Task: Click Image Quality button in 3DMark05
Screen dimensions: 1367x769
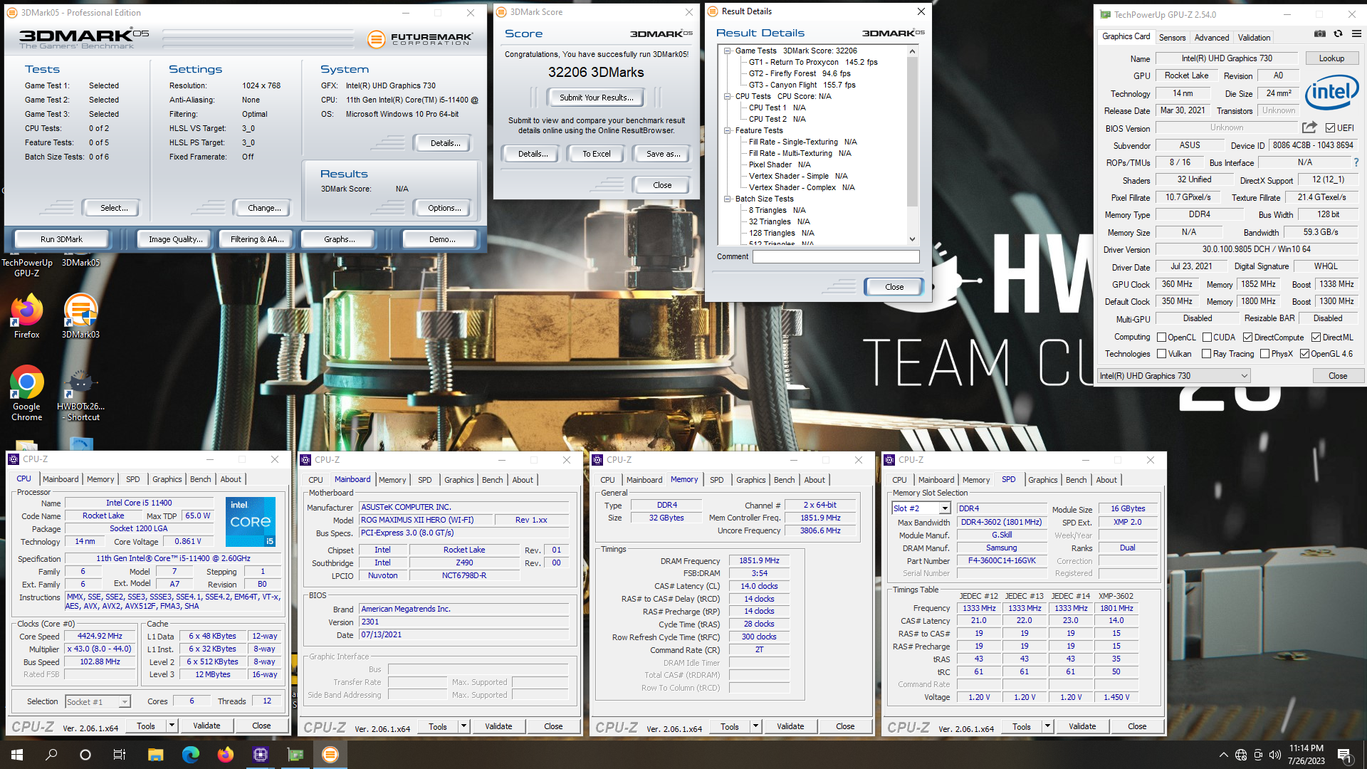Action: (175, 239)
